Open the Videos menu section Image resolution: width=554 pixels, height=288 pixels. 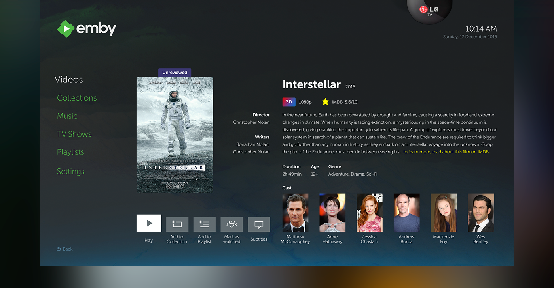[x=69, y=79]
